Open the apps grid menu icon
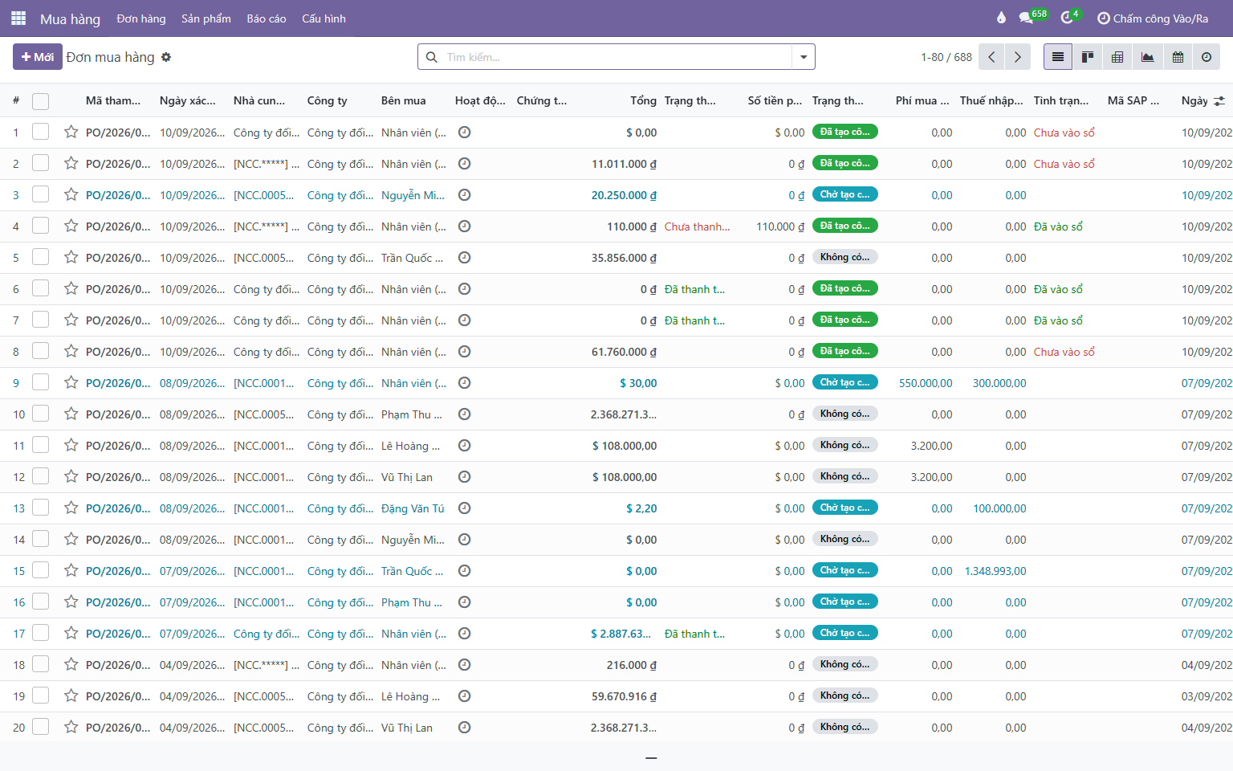 18,18
